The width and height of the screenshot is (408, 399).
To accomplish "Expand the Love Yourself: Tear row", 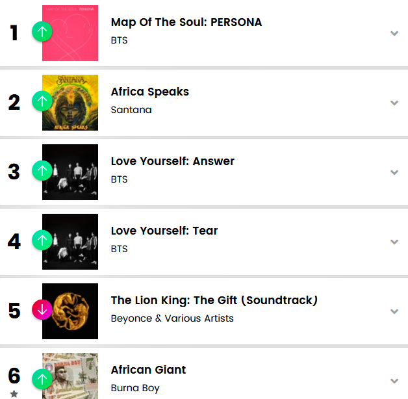I will 394,242.
